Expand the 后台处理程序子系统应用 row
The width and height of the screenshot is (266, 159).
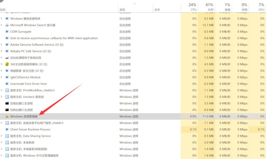click(x=1, y=58)
